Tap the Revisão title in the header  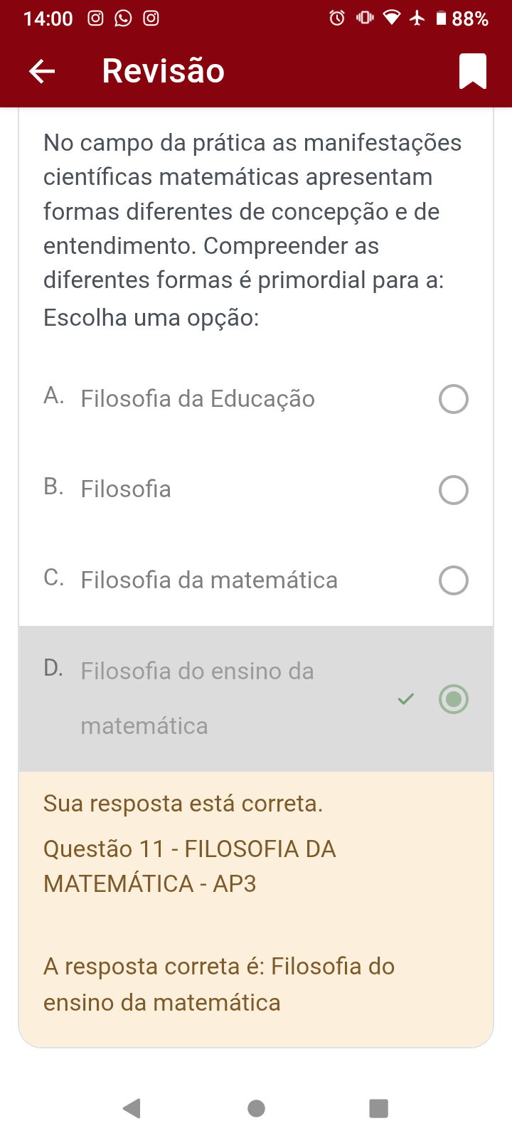point(163,71)
